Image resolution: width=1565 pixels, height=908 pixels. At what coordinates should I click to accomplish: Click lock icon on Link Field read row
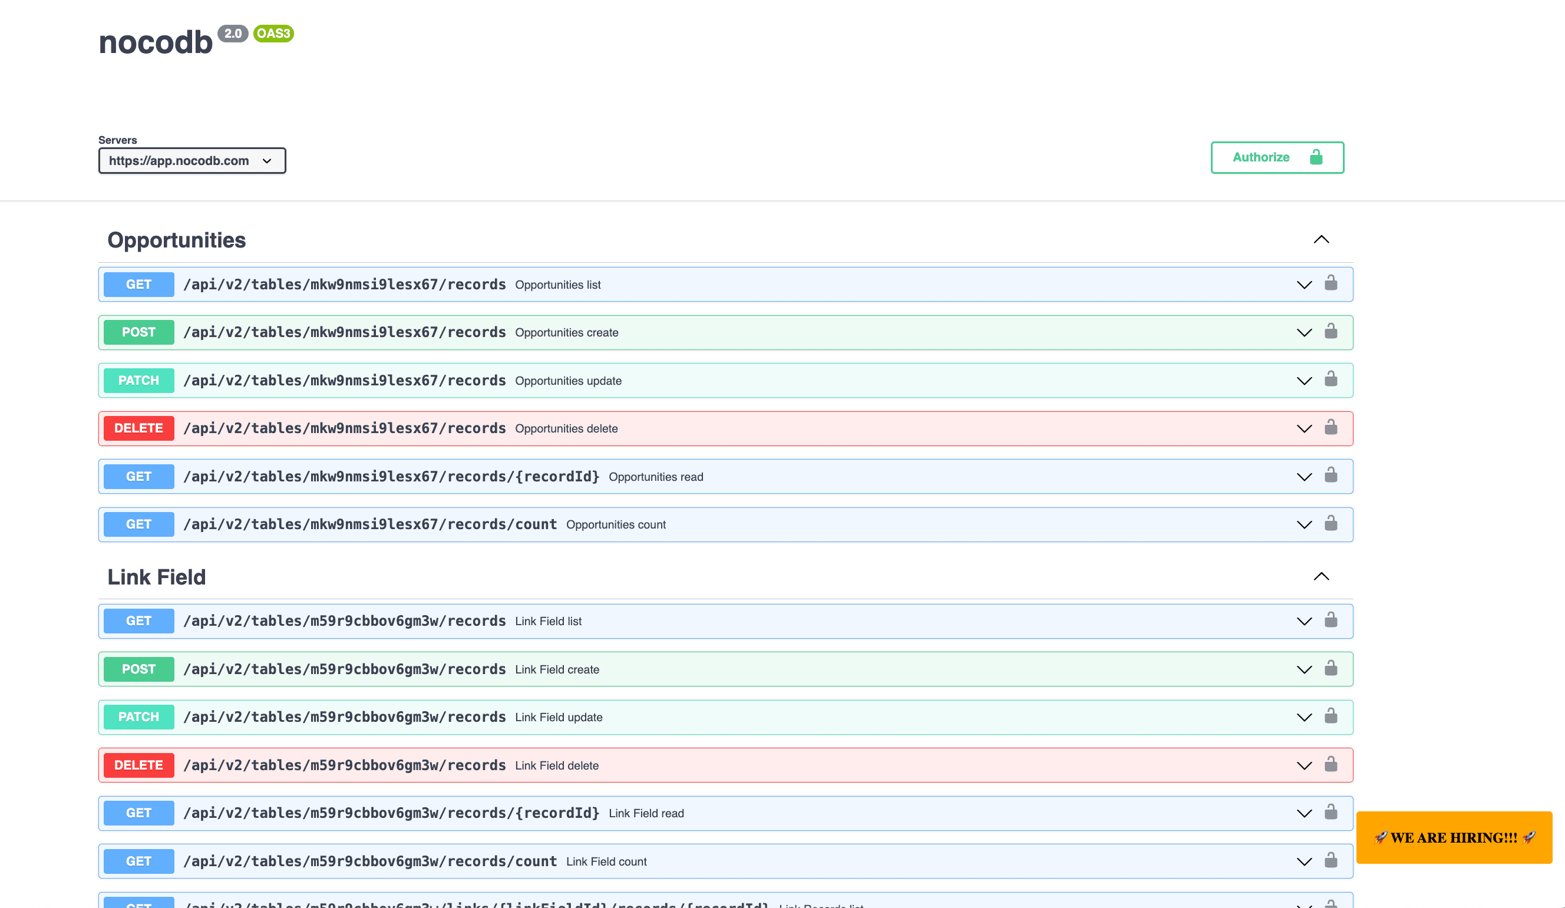click(1330, 813)
